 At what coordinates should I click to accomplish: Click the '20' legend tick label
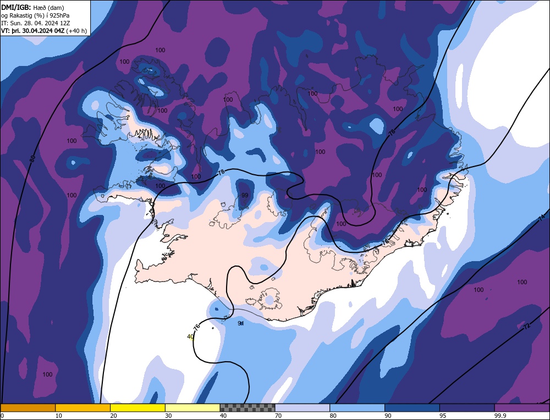coord(114,416)
